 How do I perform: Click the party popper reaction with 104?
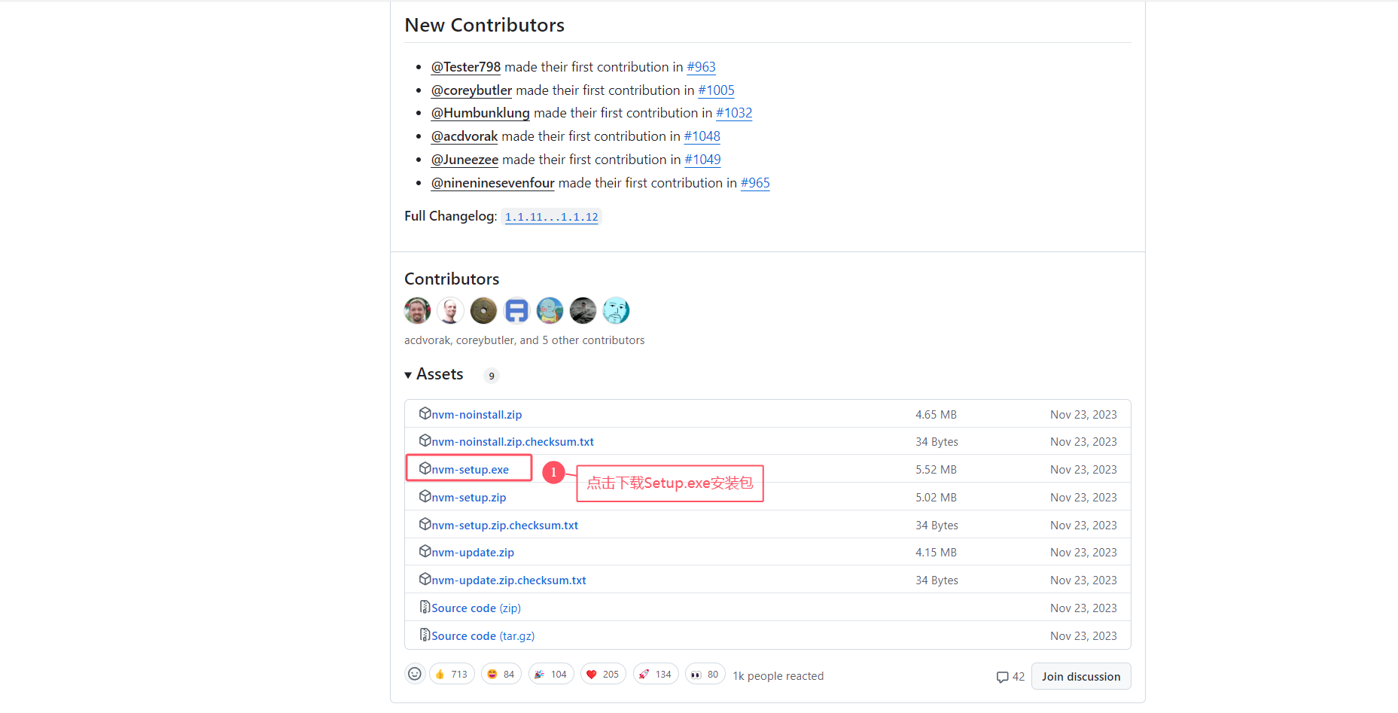tap(551, 675)
